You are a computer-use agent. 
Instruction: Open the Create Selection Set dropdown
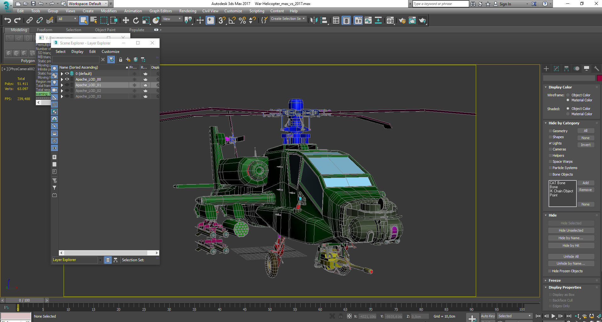(x=288, y=19)
